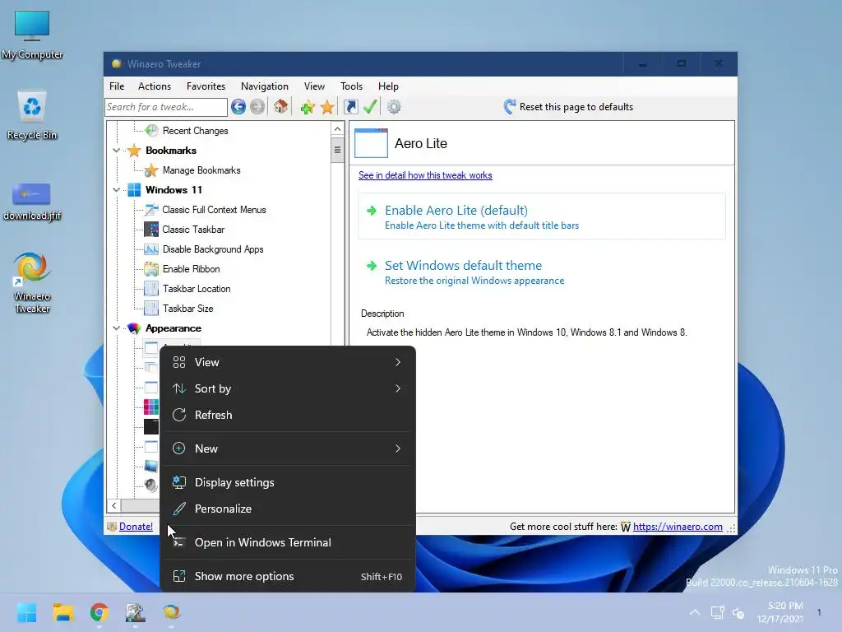842x632 pixels.
Task: Expand View submenu arrow in context menu
Action: point(398,362)
